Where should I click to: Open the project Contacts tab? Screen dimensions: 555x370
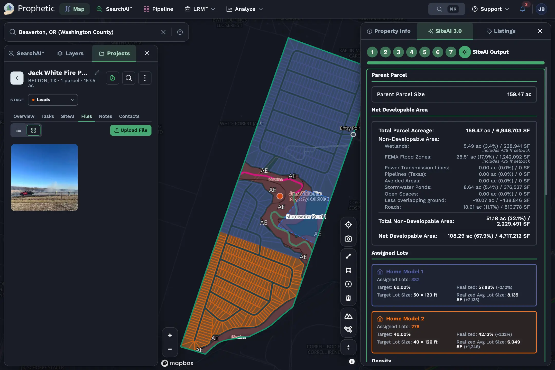(129, 116)
